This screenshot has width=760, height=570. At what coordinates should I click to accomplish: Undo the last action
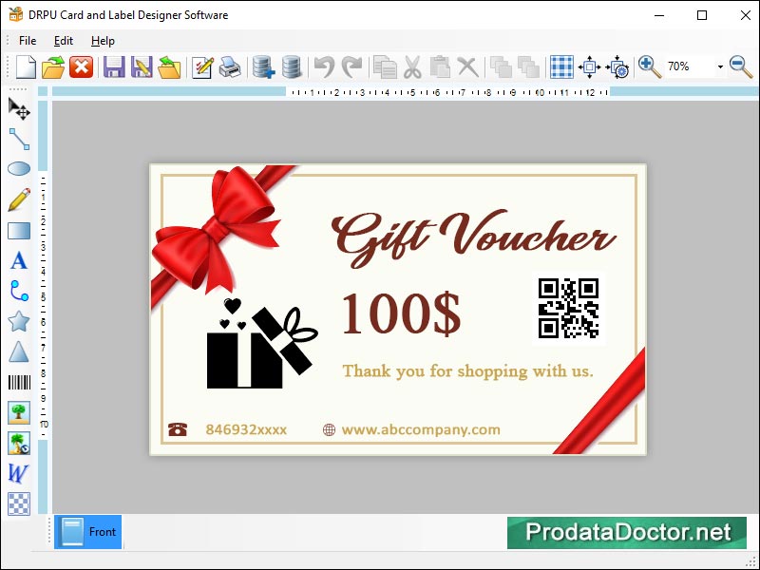pyautogui.click(x=327, y=66)
